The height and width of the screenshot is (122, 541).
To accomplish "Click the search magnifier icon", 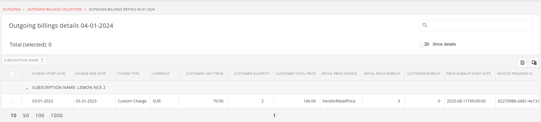I will coord(425,25).
